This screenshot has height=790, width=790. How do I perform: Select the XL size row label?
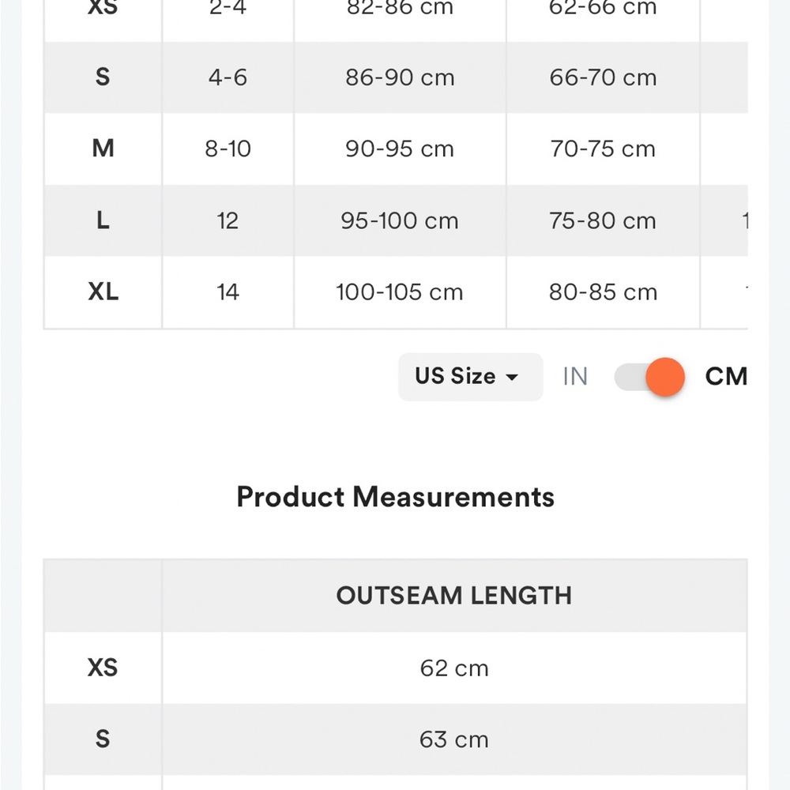pos(103,292)
